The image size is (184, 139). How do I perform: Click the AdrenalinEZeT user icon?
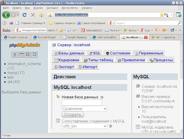coord(83,30)
